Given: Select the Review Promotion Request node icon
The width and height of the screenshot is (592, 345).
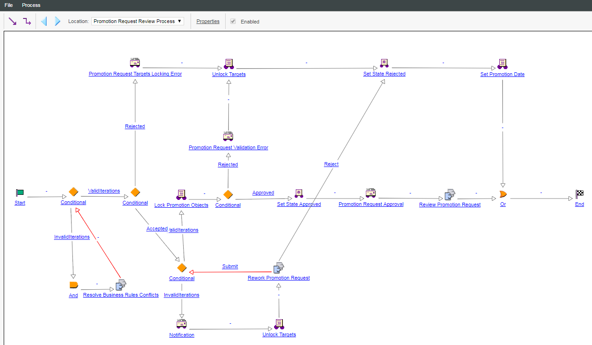Looking at the screenshot, I should tap(450, 194).
